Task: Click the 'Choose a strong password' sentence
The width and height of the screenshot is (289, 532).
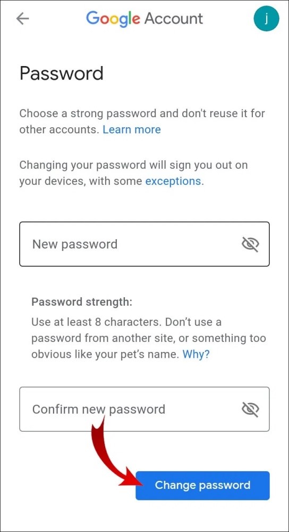Action: tap(142, 121)
